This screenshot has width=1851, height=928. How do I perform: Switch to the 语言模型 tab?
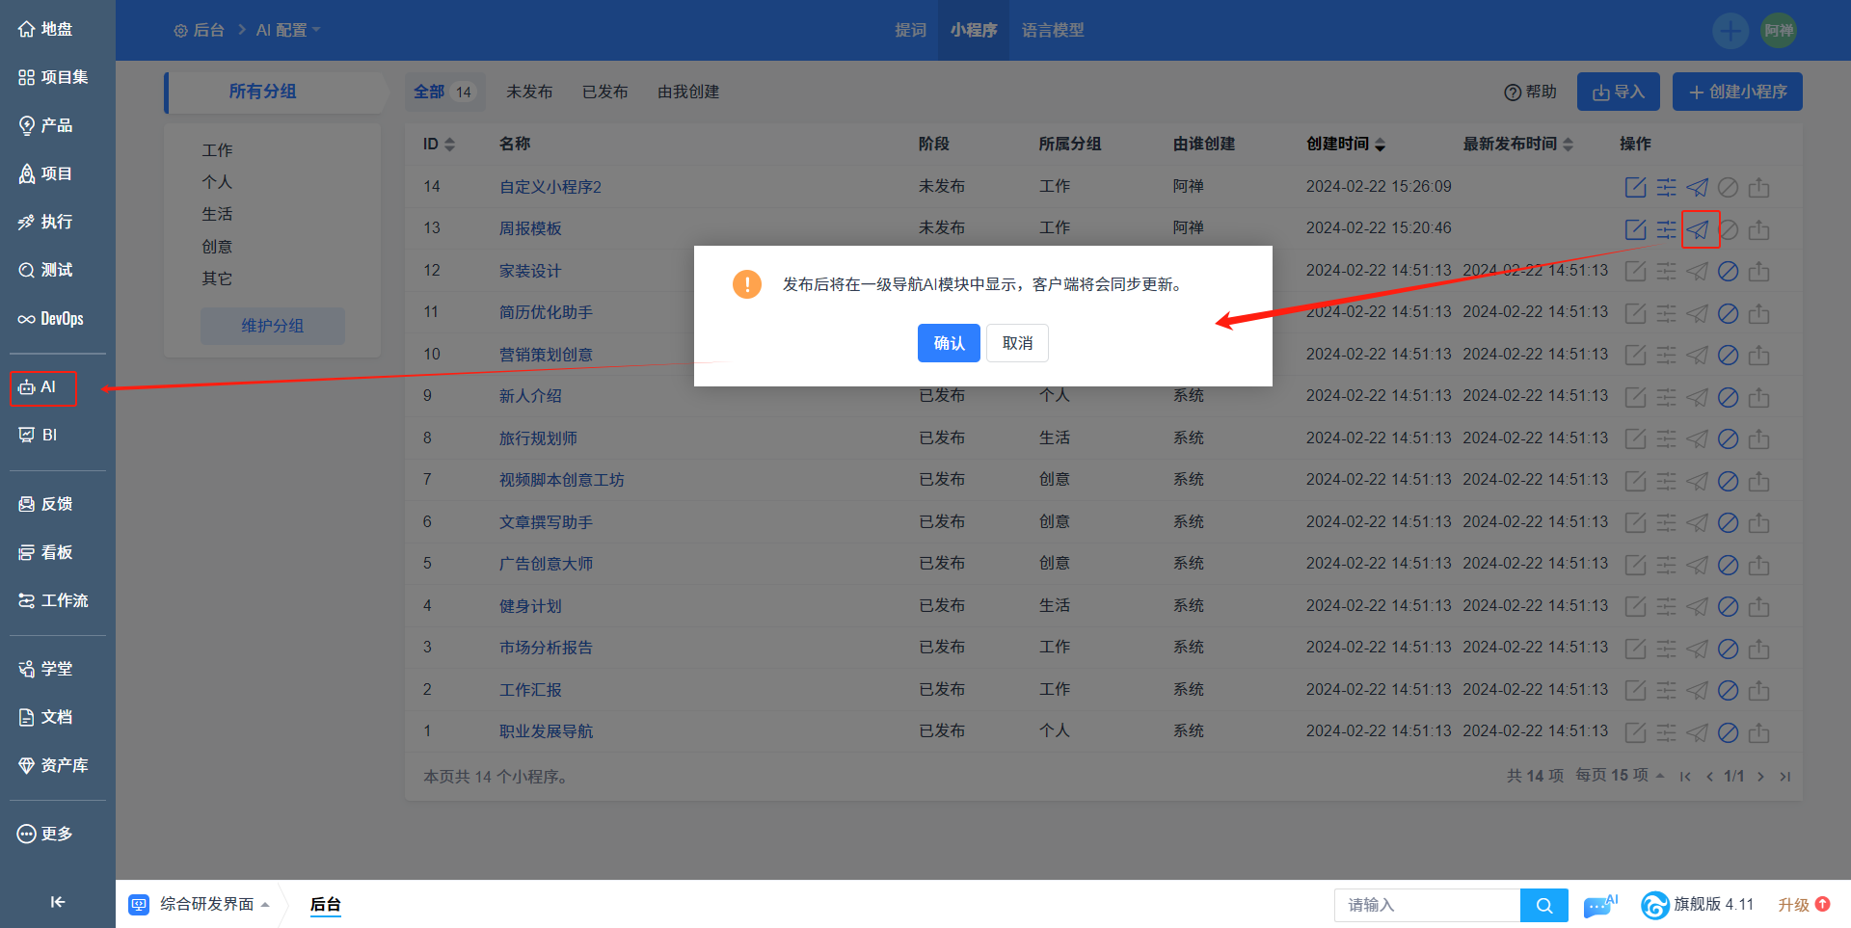click(x=1053, y=31)
